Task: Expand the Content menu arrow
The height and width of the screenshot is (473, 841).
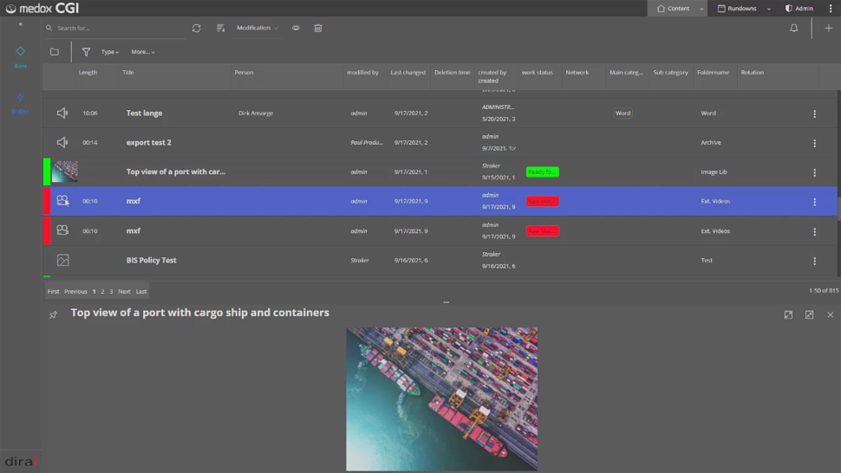Action: 701,9
